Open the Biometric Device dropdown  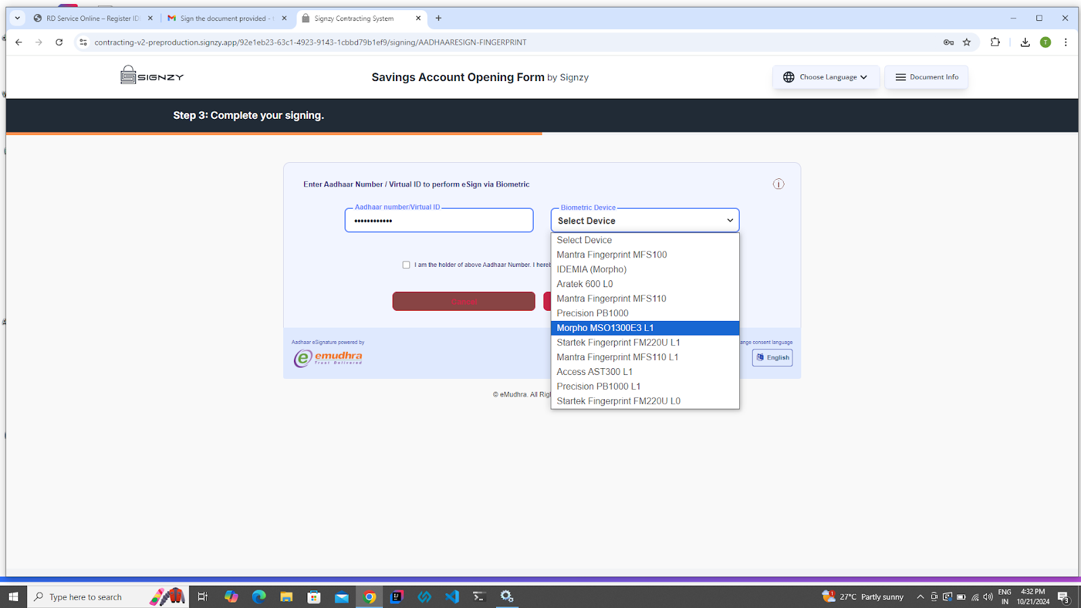tap(645, 220)
